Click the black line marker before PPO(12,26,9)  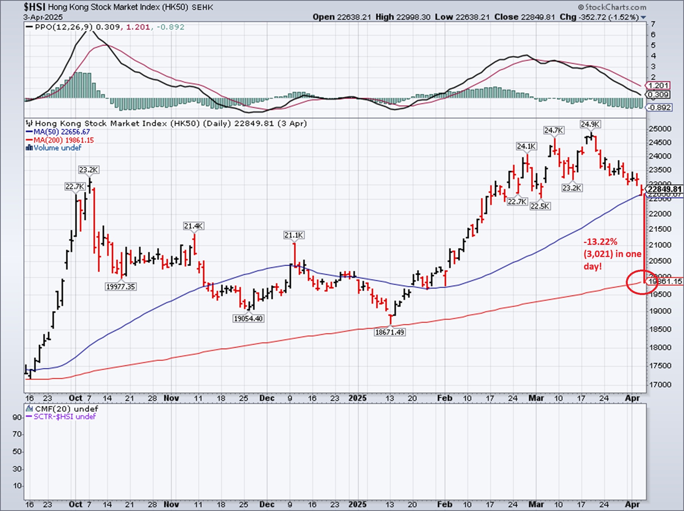(29, 27)
